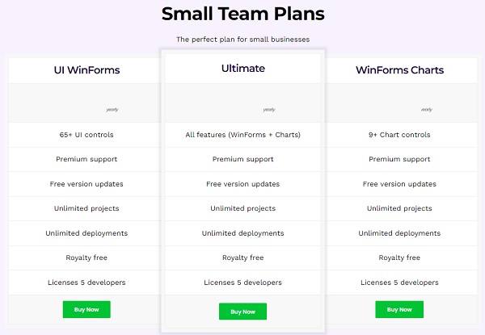
Task: Click "The perfect plan for small businesses" subtitle
Action: coord(242,39)
